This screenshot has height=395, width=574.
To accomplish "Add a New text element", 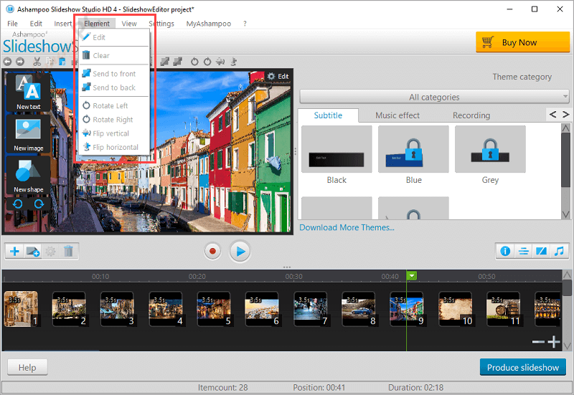I will (x=28, y=92).
